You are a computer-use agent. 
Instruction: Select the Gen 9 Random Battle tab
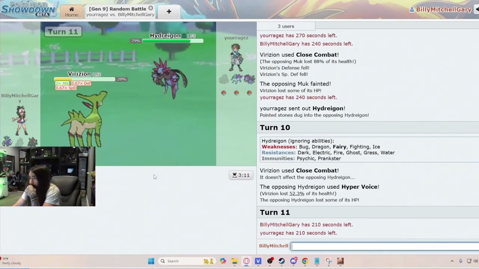120,12
